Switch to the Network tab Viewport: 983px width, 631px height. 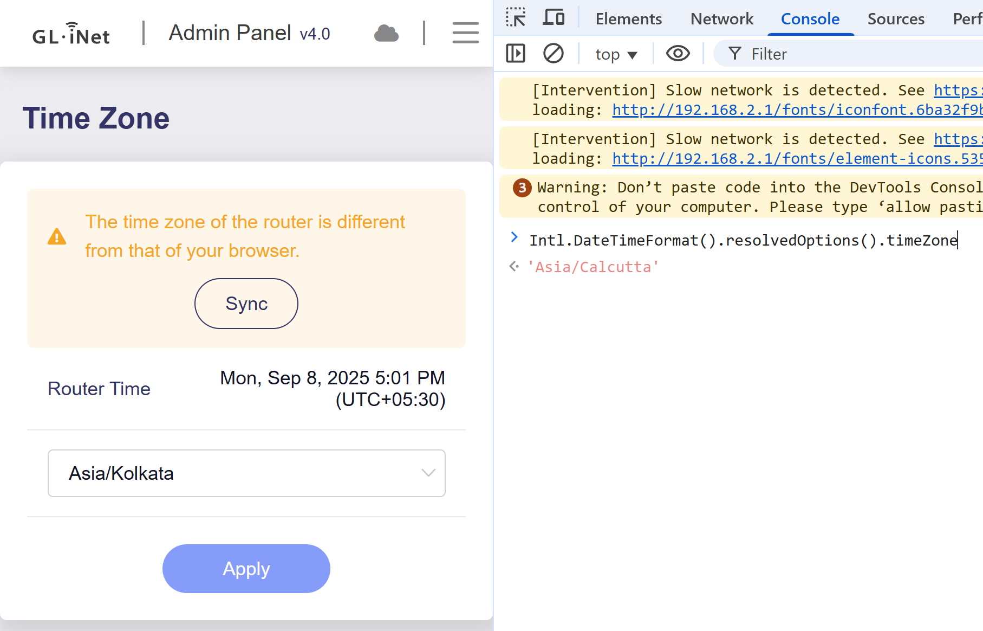tap(721, 19)
